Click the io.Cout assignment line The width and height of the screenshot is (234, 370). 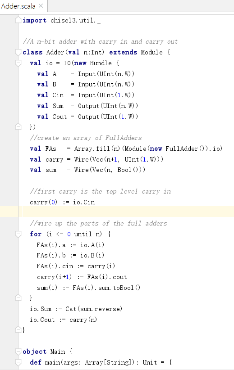(63, 320)
